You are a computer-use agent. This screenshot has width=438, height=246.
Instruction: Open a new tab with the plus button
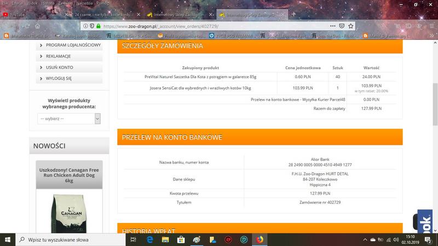click(x=293, y=14)
